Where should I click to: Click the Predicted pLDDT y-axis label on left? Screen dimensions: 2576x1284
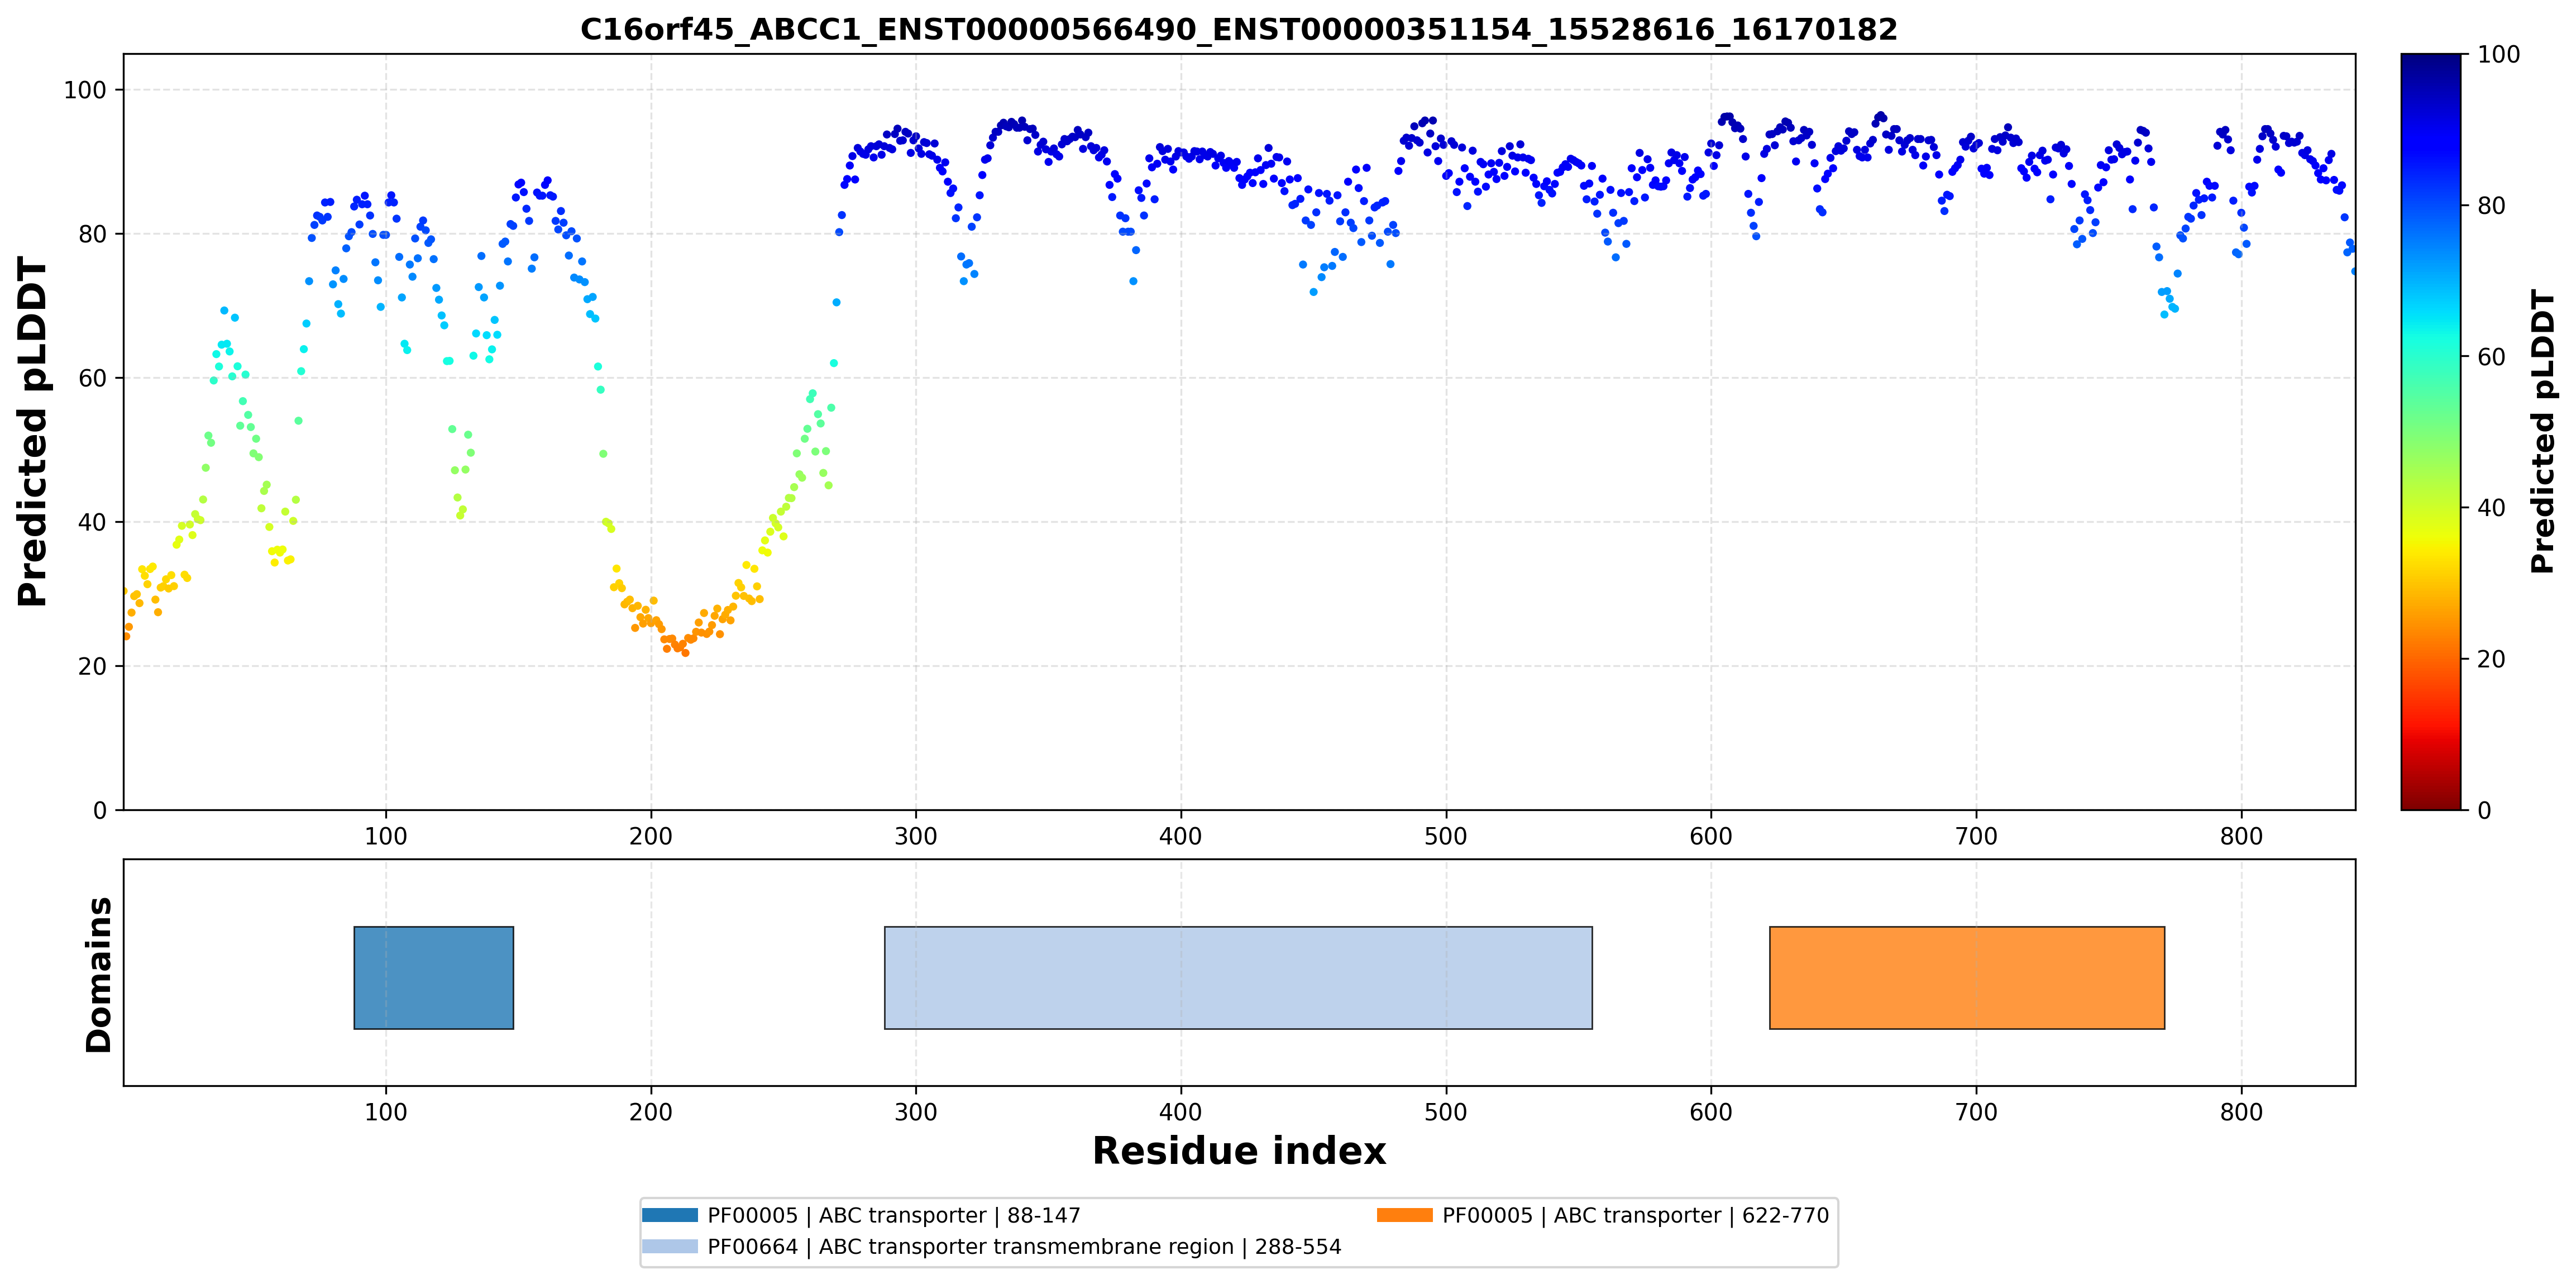point(32,431)
